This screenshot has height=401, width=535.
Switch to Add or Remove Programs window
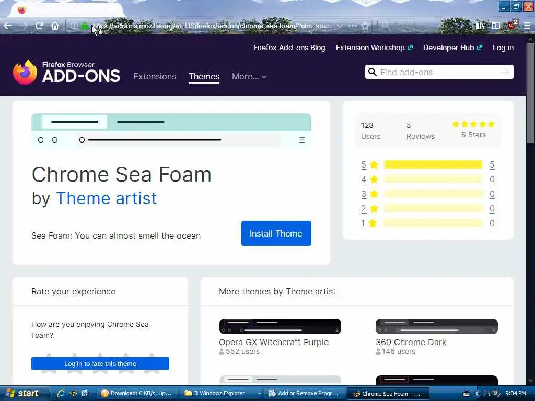click(x=305, y=393)
